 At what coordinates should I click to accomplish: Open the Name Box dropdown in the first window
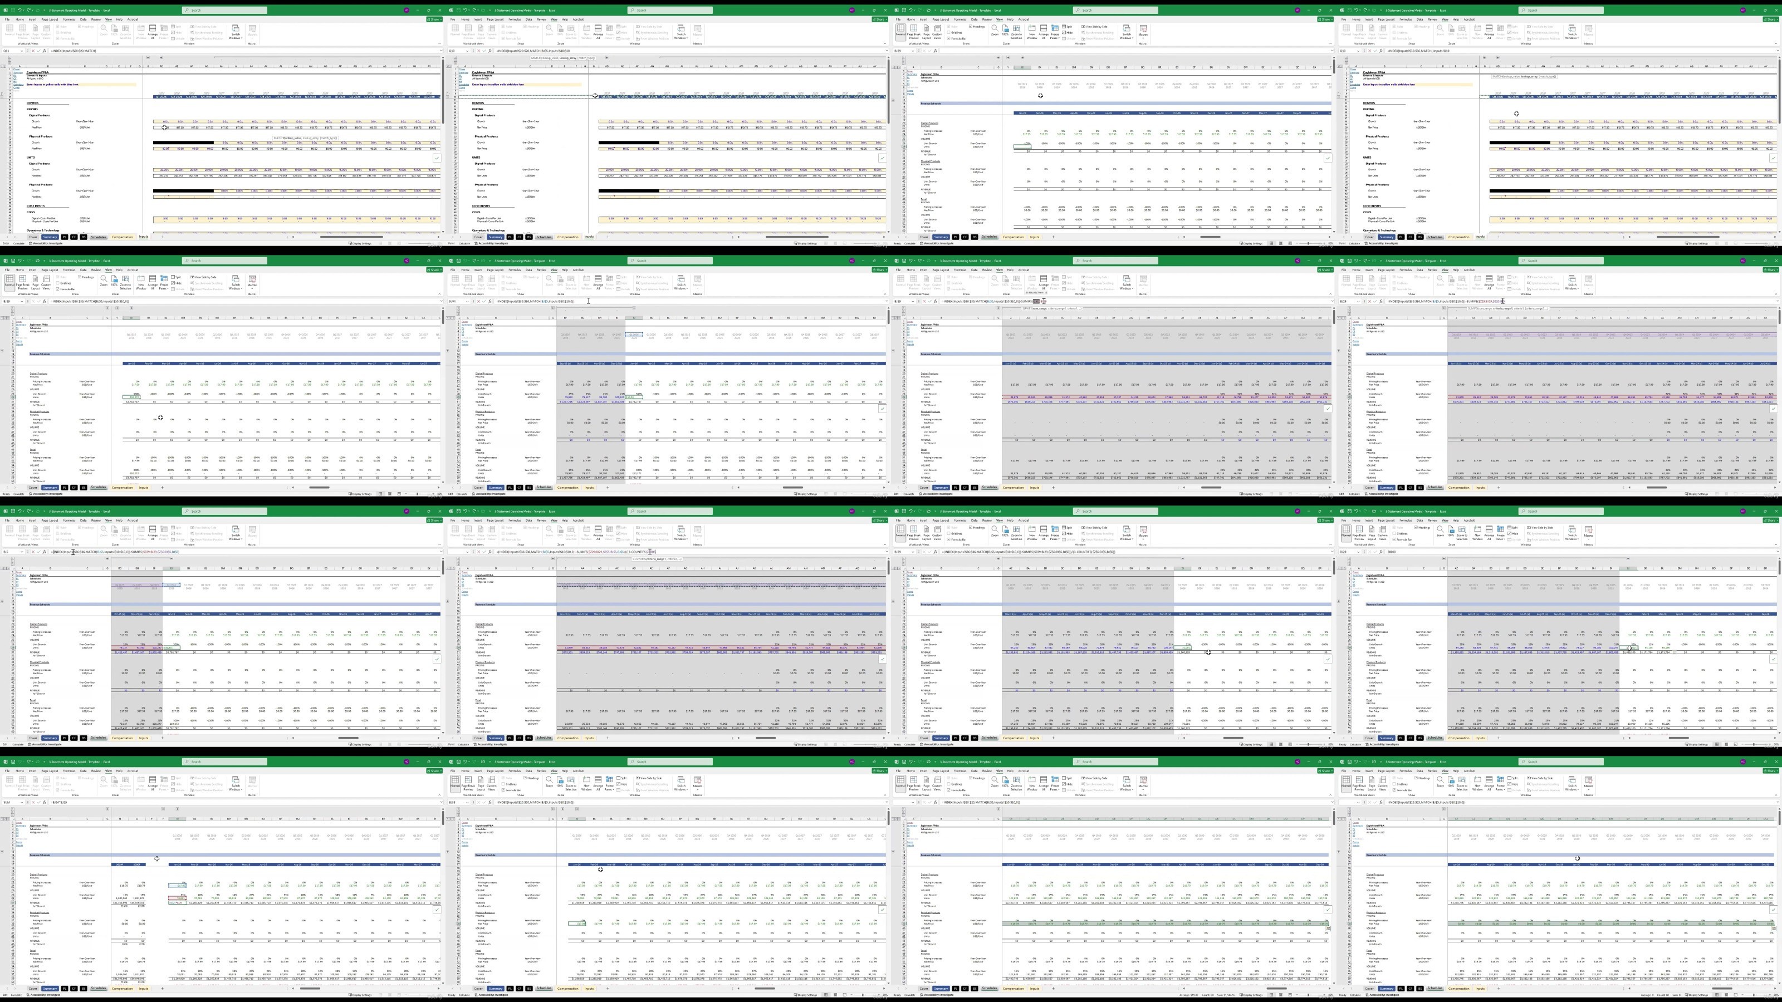[22, 51]
